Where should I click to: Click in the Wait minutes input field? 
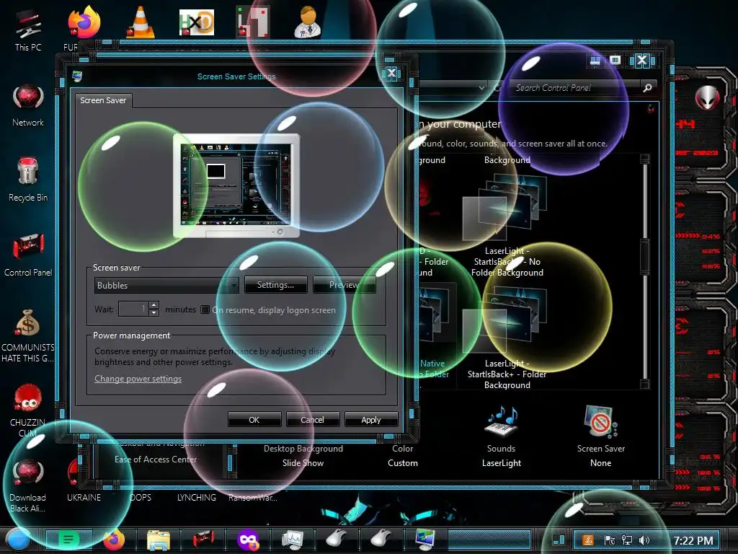click(x=133, y=309)
